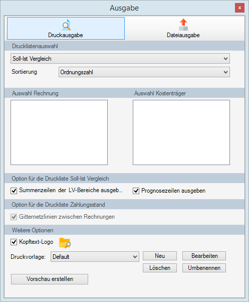Click the Umbenennen button
The image size is (249, 302).
tap(204, 268)
